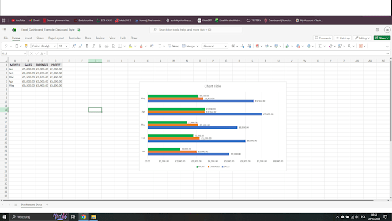
Task: Click the Insert Function fx icon
Action: click(42, 53)
